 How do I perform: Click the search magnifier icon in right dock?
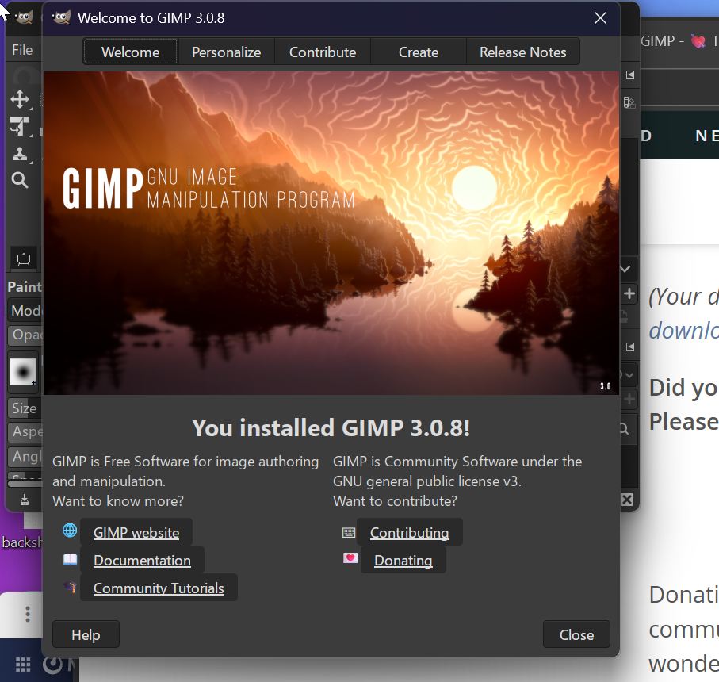coord(624,429)
